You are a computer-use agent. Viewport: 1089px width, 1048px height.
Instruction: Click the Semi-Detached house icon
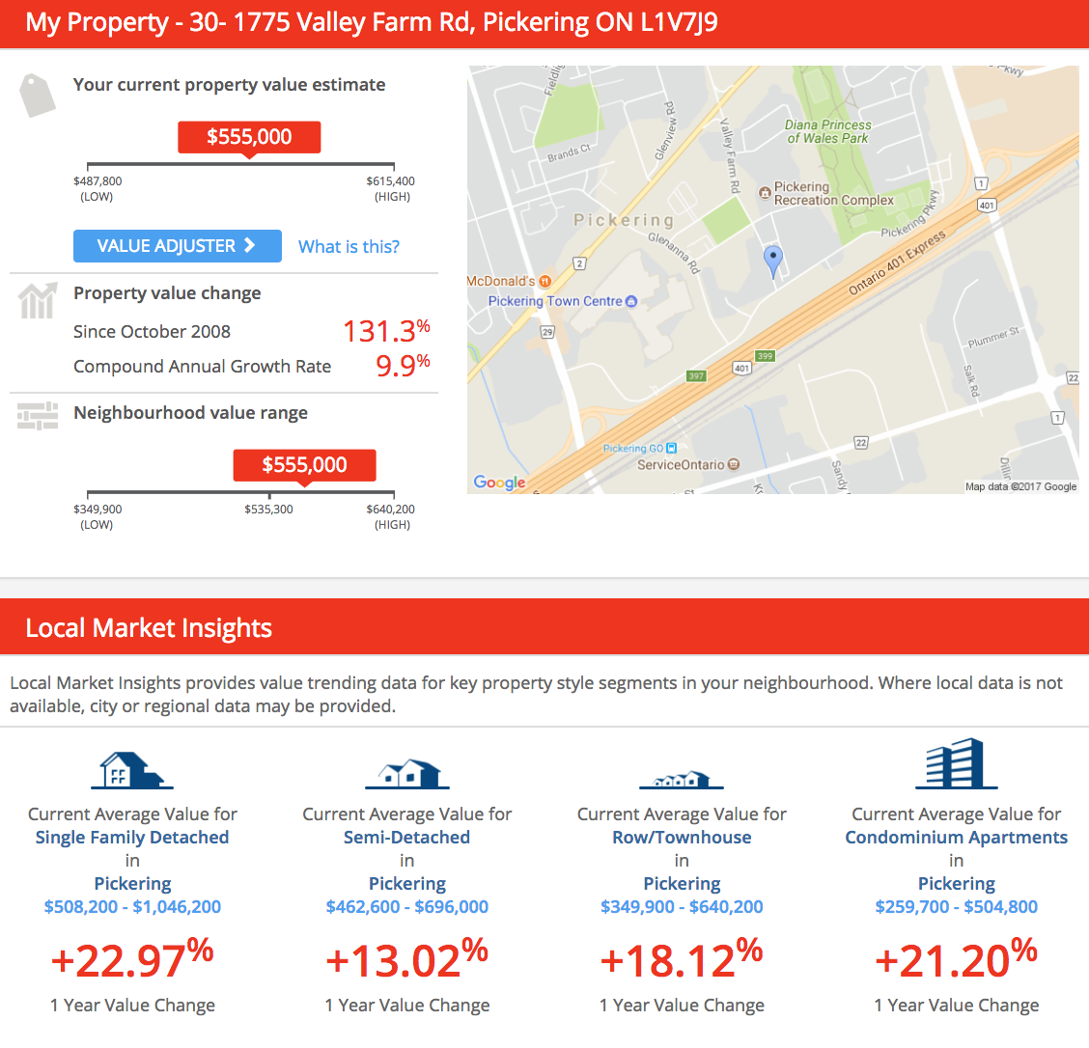click(x=407, y=774)
